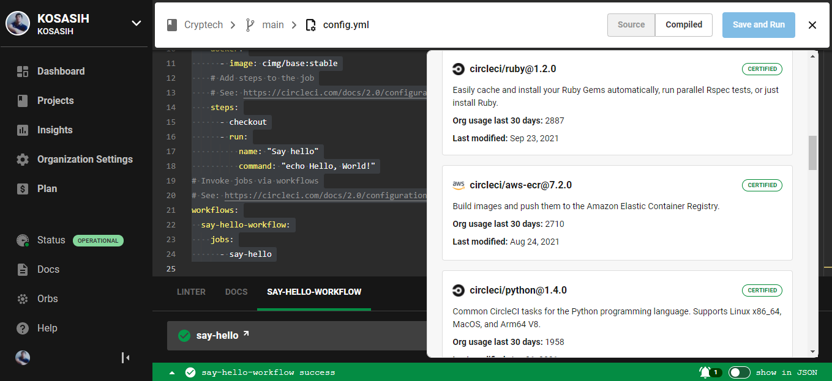Click the config.yml file gear icon

coord(311,25)
